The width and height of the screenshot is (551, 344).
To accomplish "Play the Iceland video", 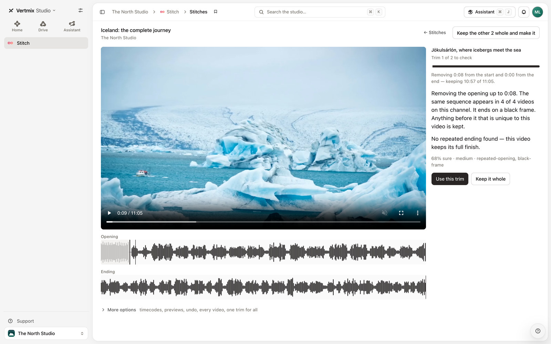I will click(110, 213).
